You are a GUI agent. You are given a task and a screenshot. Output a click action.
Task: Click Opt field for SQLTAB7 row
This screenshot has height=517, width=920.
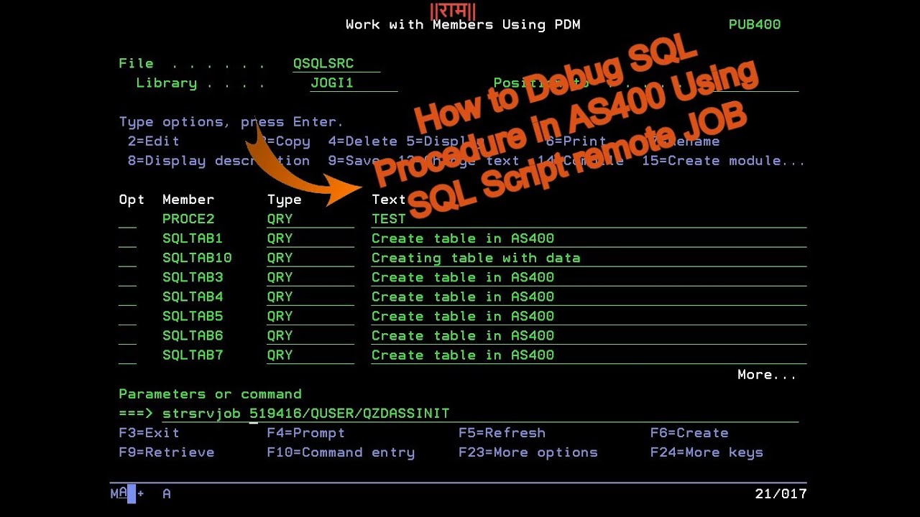(x=127, y=355)
